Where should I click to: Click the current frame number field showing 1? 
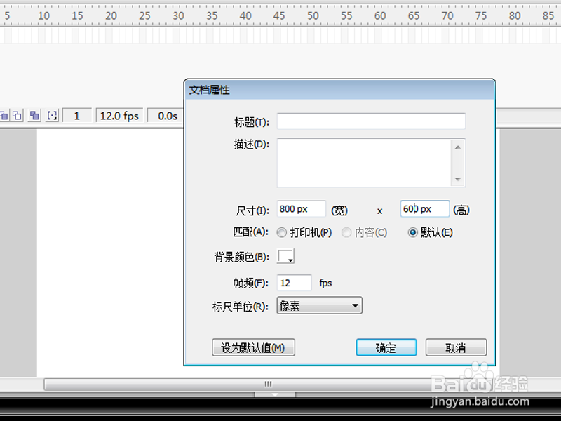click(x=77, y=116)
